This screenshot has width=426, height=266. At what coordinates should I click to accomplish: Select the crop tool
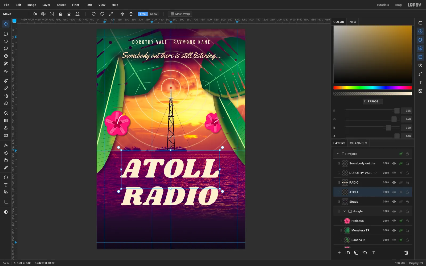[x=6, y=202]
